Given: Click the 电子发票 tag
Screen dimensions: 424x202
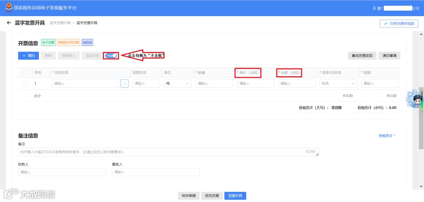Looking at the screenshot, I should coord(48,42).
